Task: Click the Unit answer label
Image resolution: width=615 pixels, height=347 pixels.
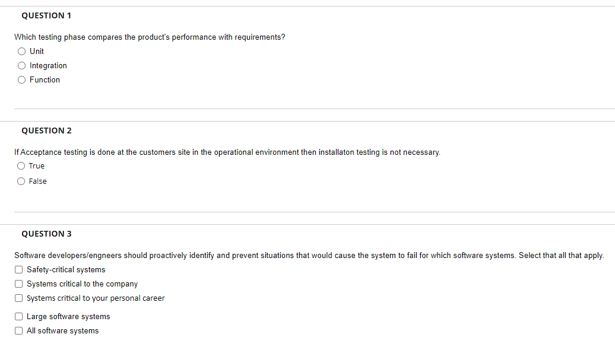Action: (36, 51)
